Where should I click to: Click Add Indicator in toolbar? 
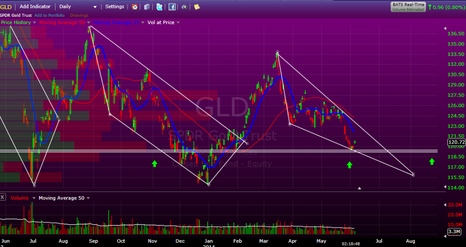(35, 7)
